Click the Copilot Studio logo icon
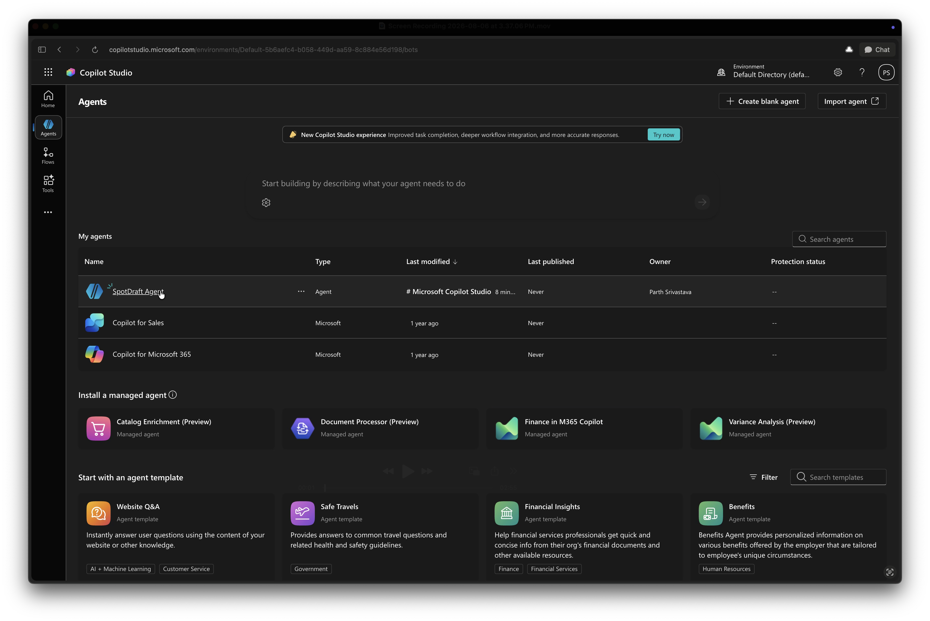 click(71, 73)
